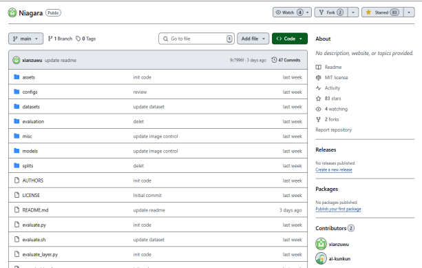Click the misc folder icon
Viewport: 422px width, 268px height.
click(17, 136)
